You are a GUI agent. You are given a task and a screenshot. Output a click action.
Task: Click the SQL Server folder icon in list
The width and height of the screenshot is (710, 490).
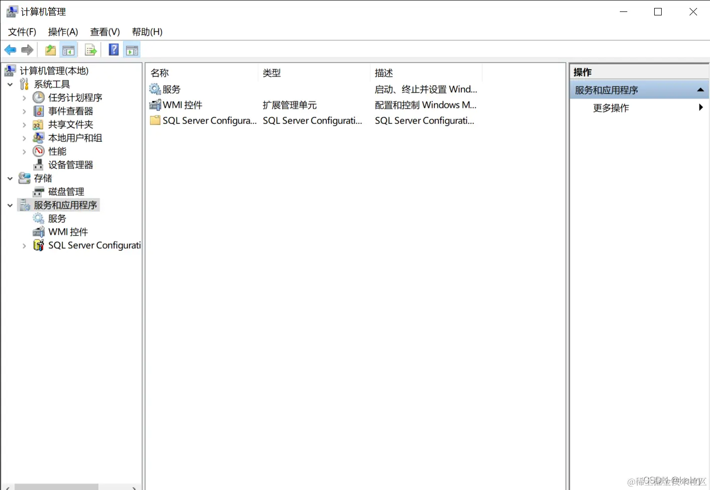[x=155, y=120]
